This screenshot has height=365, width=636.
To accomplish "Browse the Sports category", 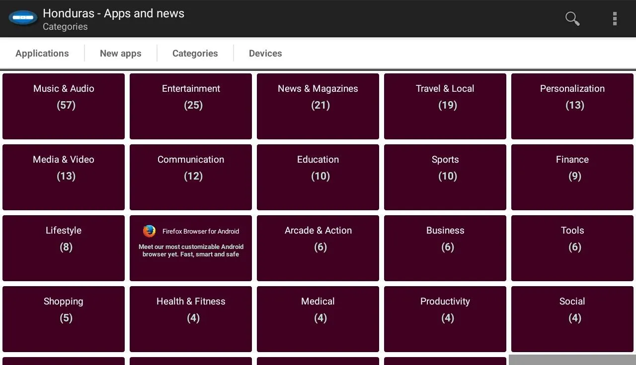I will tap(445, 177).
